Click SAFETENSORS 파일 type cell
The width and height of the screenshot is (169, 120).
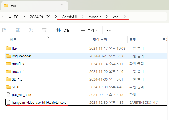tap(144, 103)
